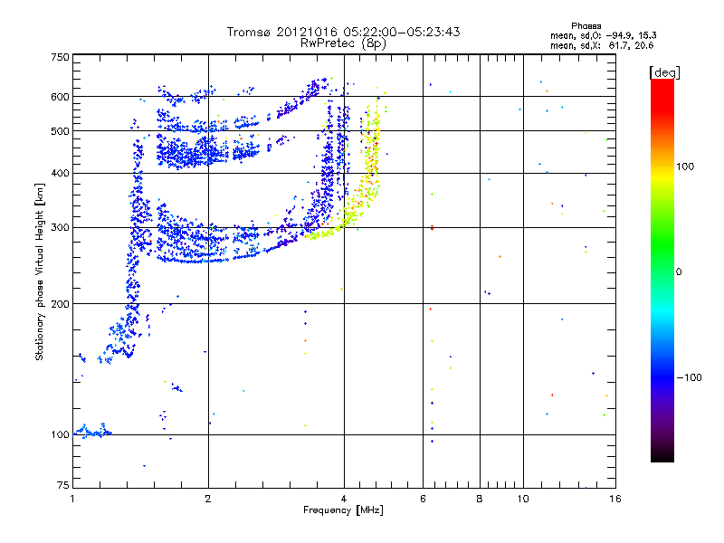This screenshot has height=543, width=724.
Task: Click y-axis tick label '300'
Action: tap(60, 228)
